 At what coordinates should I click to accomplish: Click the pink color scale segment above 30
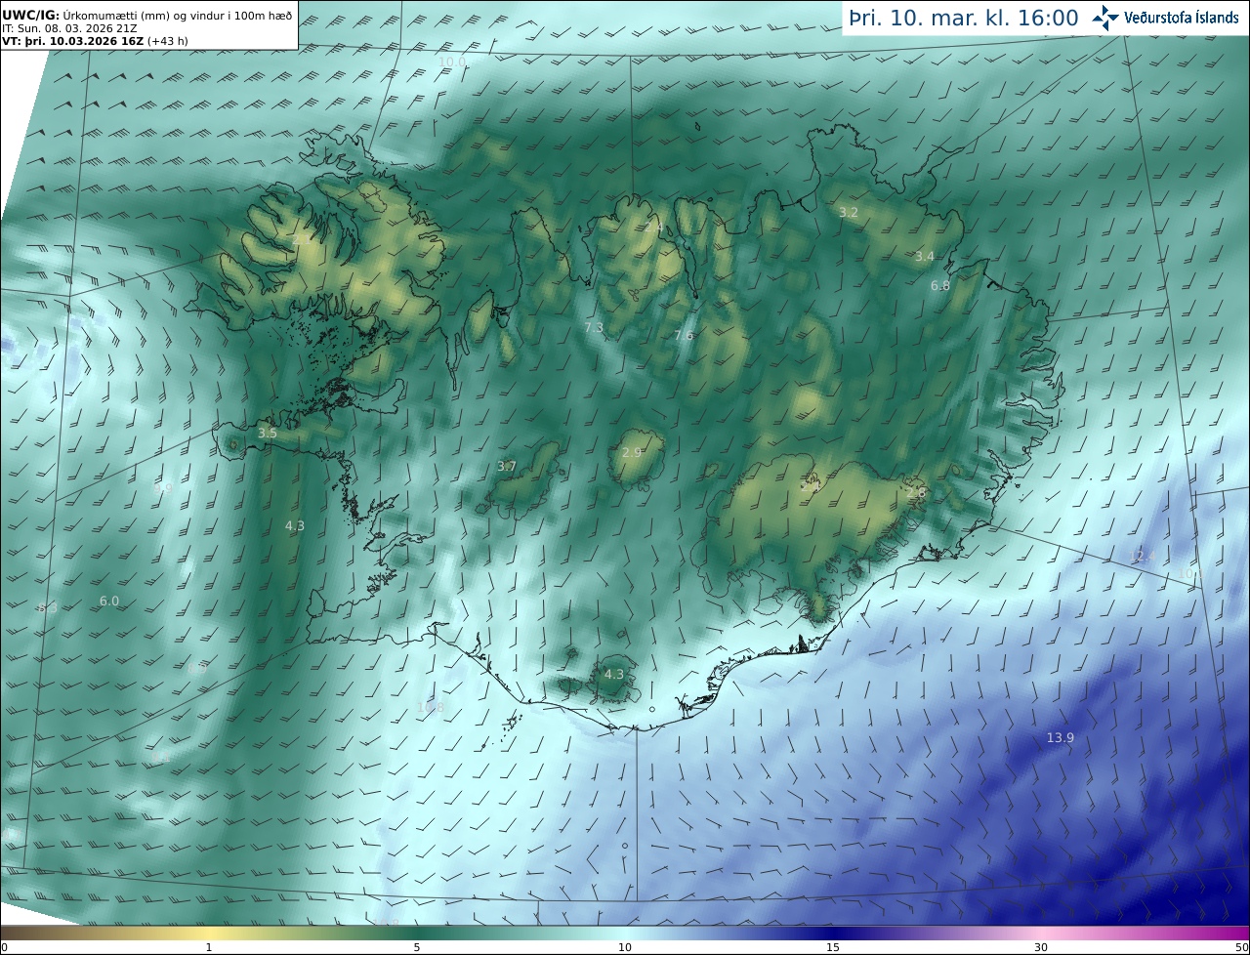1041,933
